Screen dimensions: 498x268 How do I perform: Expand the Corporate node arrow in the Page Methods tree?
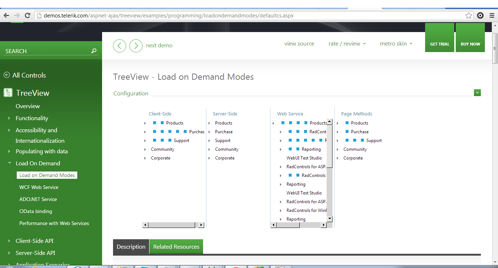coord(338,158)
